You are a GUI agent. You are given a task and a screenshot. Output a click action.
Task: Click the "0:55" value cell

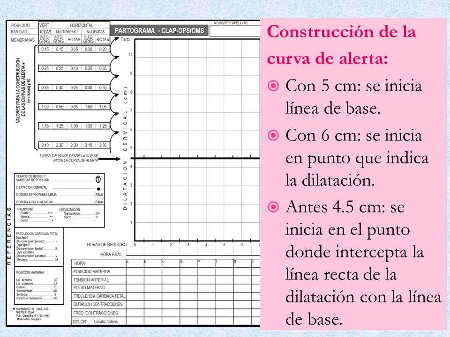60,107
